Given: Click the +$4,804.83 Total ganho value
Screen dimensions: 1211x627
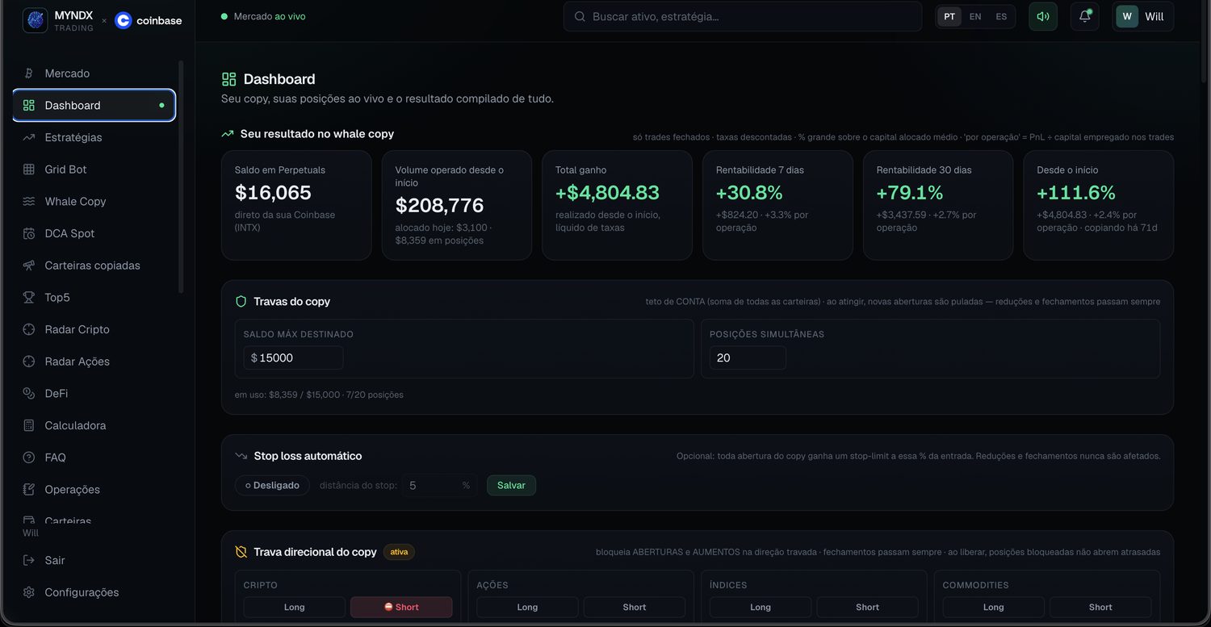Looking at the screenshot, I should click(x=607, y=193).
